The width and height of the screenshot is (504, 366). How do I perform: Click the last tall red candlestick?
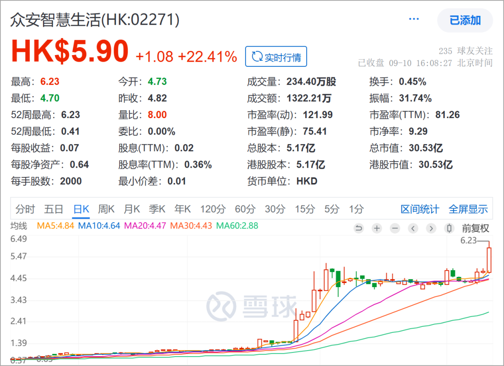489,260
